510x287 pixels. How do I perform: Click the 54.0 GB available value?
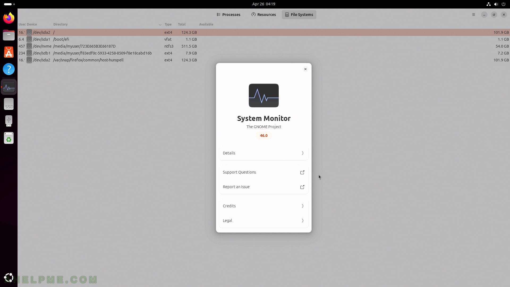coord(502,46)
